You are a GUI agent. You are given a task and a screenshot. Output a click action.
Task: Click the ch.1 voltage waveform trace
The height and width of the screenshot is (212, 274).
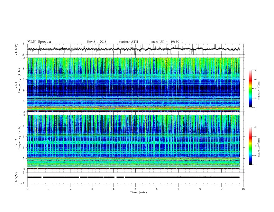pos(133,49)
